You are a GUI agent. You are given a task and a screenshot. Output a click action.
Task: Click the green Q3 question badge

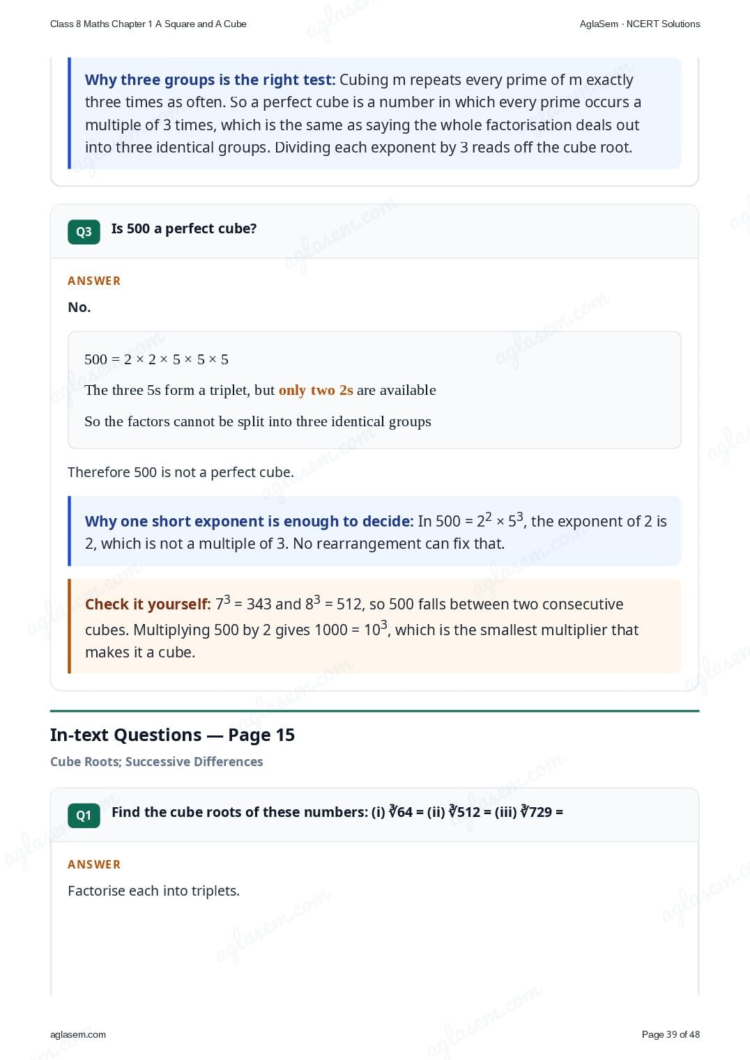pos(84,232)
